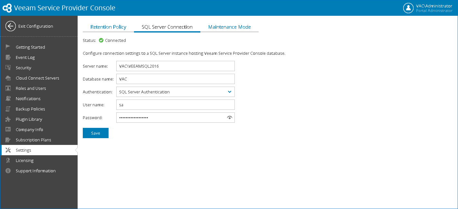Click the VAC\Administrator user name
This screenshot has width=458, height=209.
click(434, 6)
